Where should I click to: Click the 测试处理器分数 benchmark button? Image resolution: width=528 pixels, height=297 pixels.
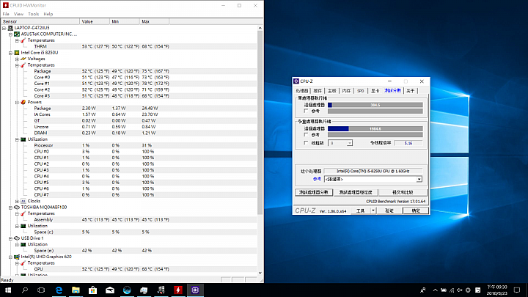click(314, 192)
